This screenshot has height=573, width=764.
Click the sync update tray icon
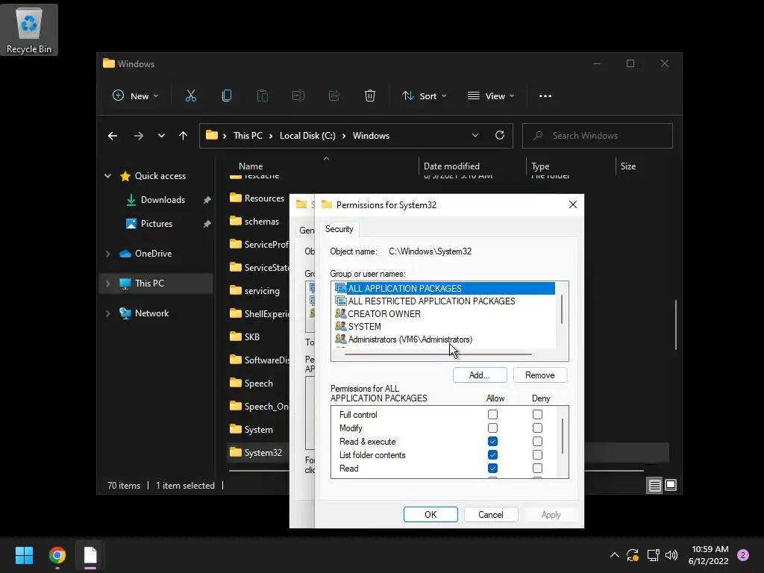633,555
